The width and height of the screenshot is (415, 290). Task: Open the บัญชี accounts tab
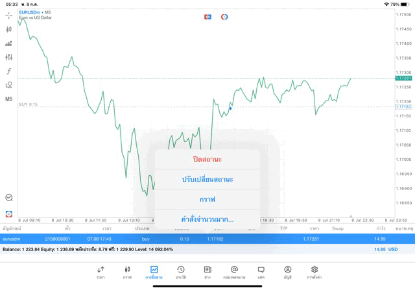tap(287, 272)
